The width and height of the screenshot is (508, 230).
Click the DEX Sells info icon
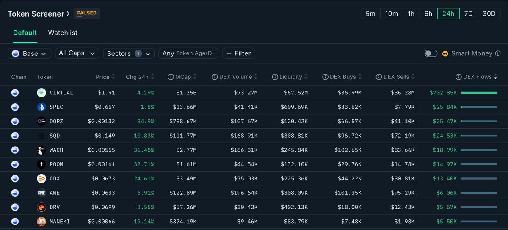pyautogui.click(x=379, y=77)
